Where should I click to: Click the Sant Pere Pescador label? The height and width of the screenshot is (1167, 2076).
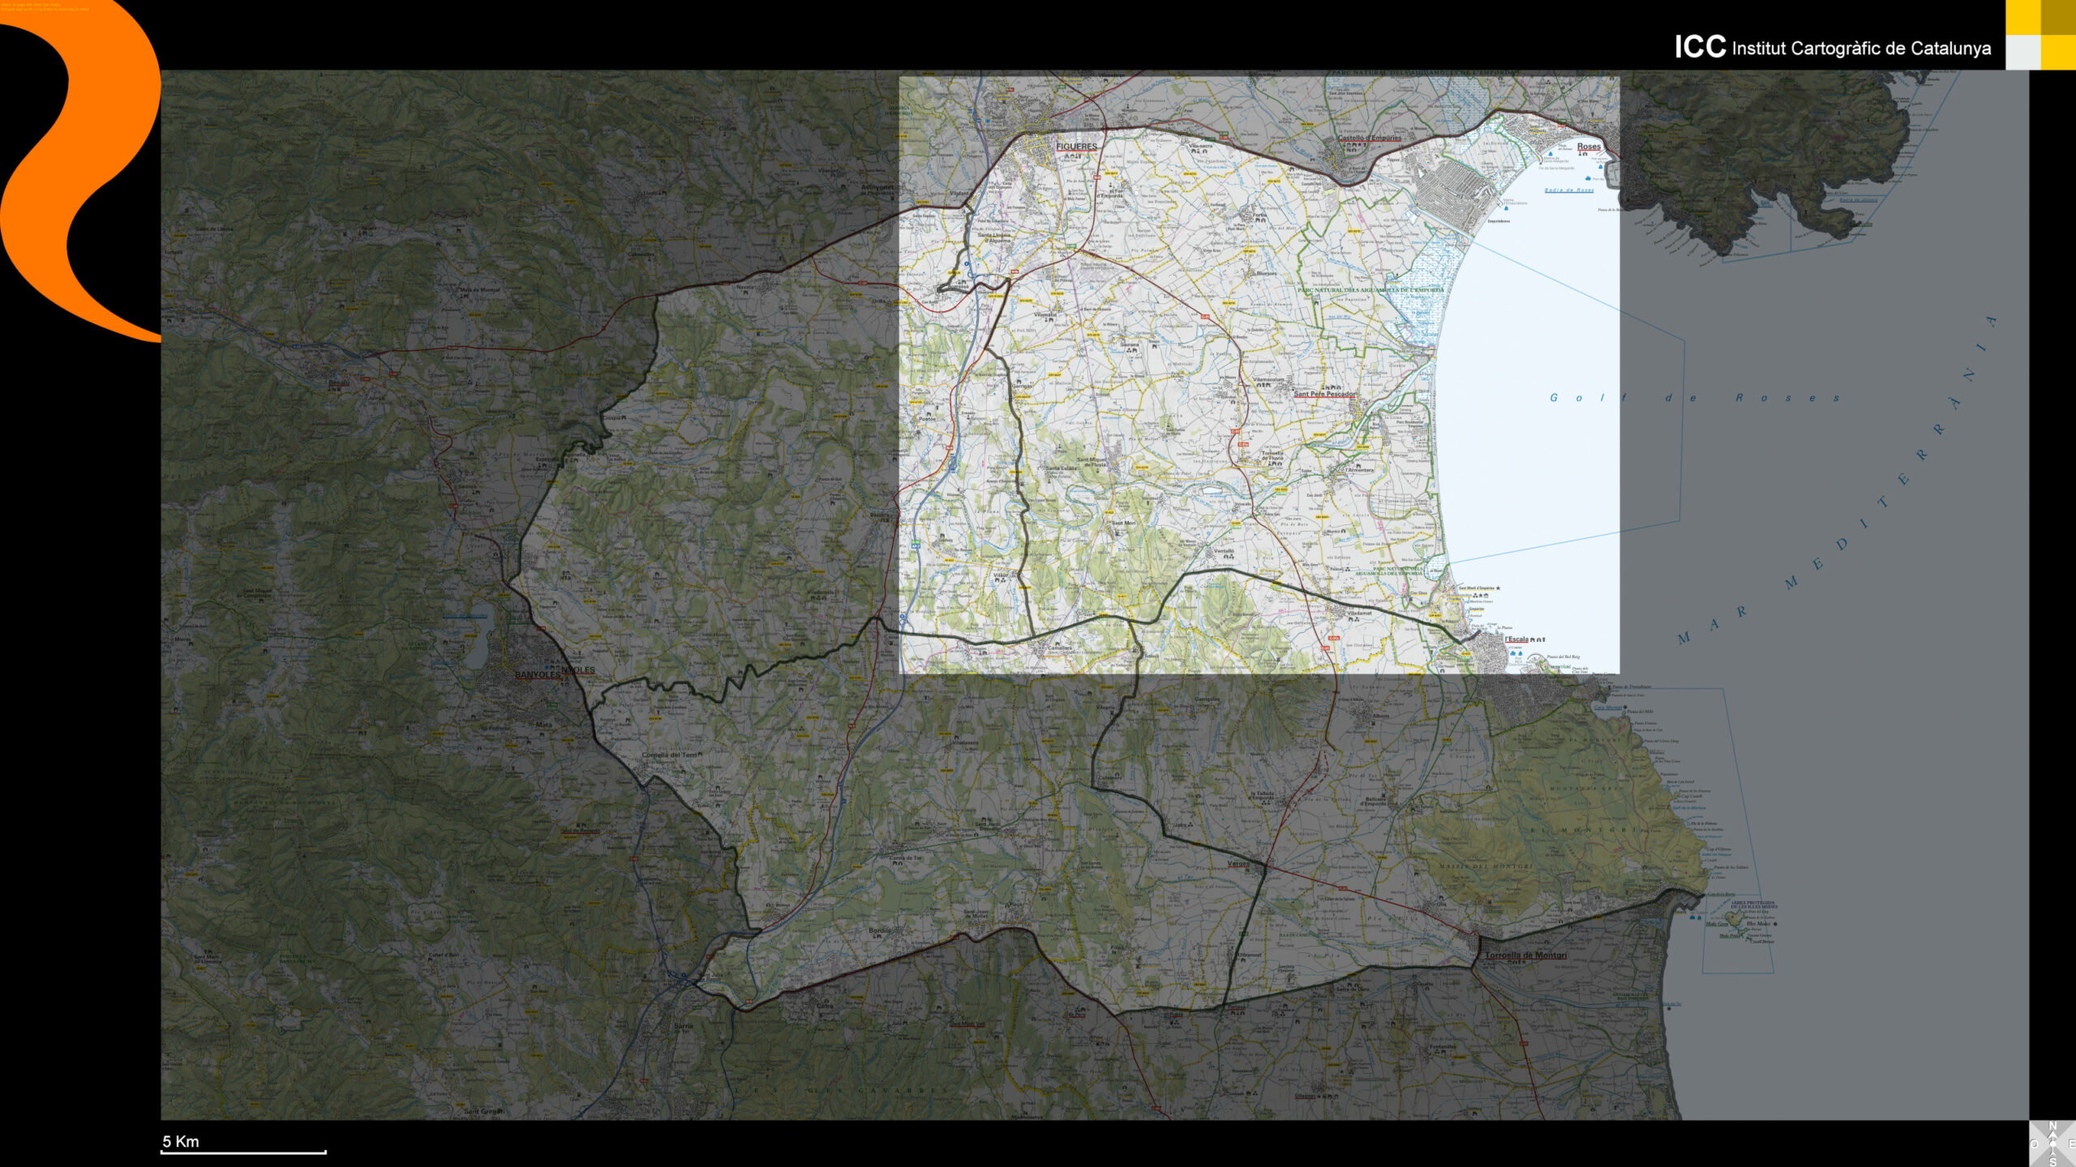click(1324, 394)
